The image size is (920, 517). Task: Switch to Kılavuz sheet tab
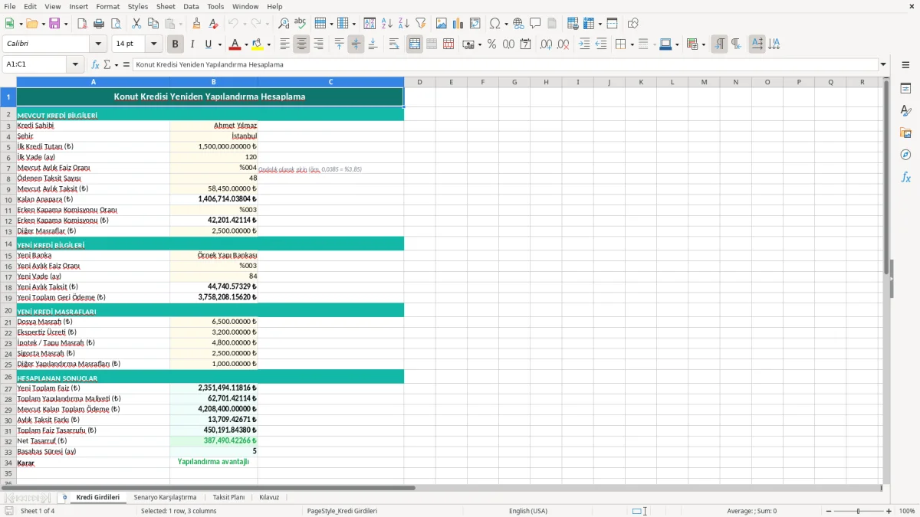point(269,497)
